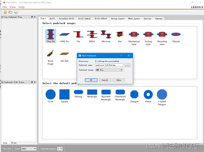
Task: Choose Square pad geometry
Action: tap(64, 96)
